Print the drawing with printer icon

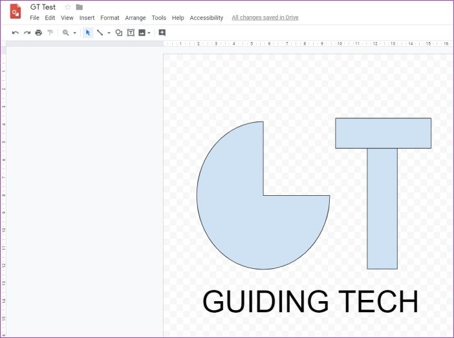[39, 33]
